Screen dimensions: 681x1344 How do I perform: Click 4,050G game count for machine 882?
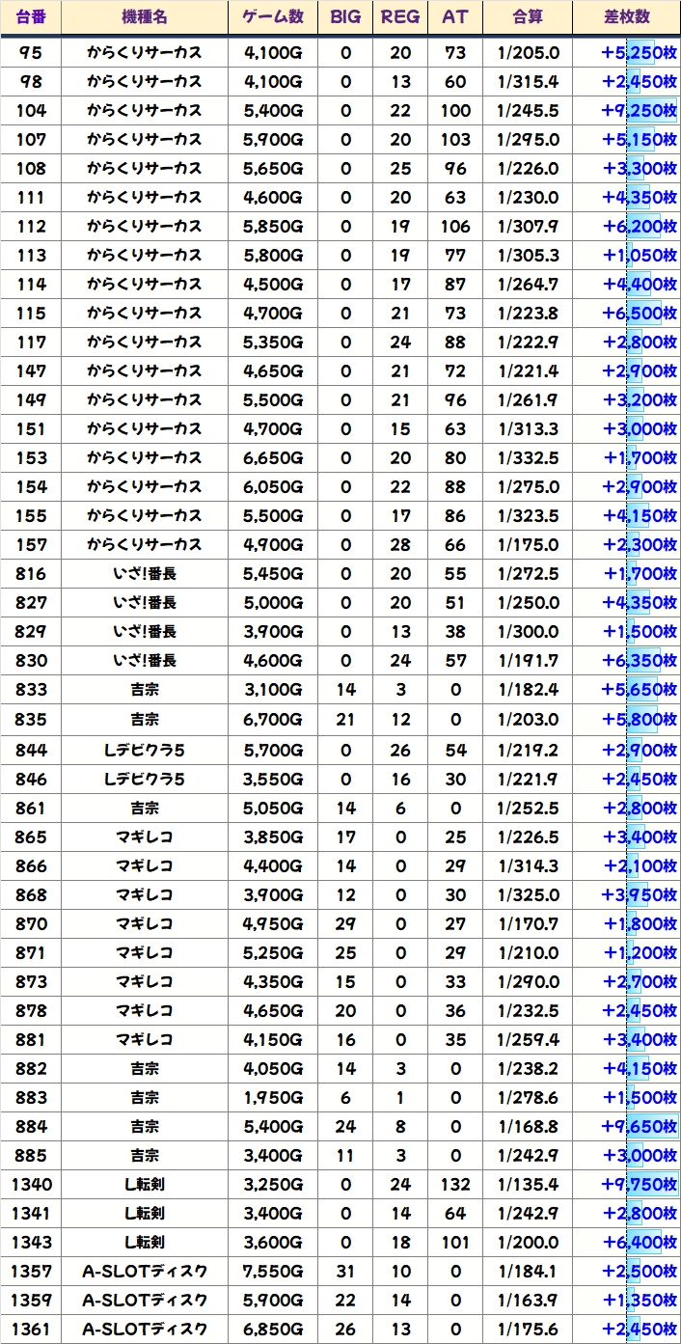(274, 1068)
